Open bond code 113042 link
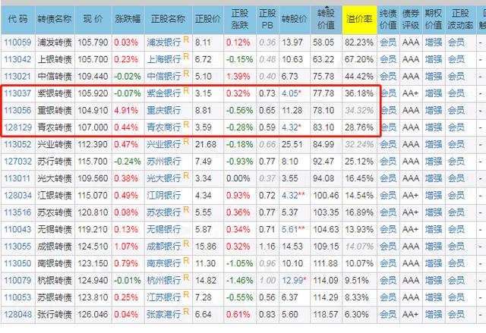The height and width of the screenshot is (333, 486). point(17,59)
